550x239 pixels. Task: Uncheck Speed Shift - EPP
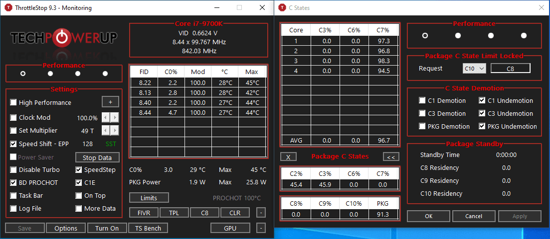pos(13,144)
